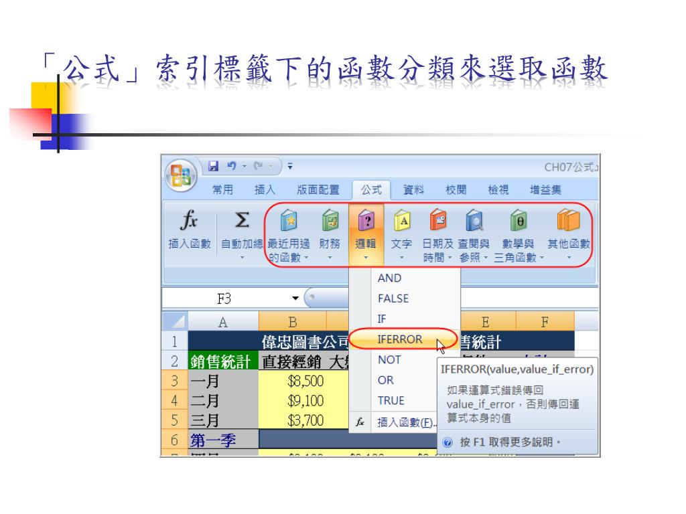Open the 文字 functions book icon
The image size is (686, 514).
point(402,220)
